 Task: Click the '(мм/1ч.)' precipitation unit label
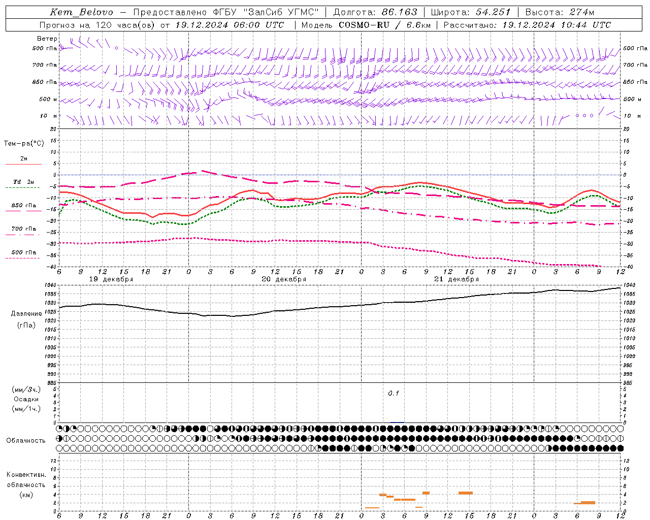26,409
